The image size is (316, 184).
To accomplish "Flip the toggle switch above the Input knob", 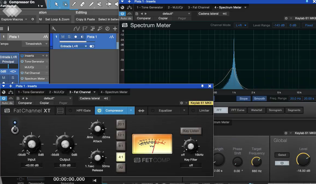I will coord(15,130).
